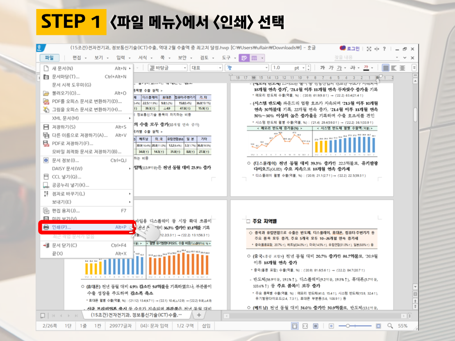Toggle italic 가 formatting
455x341 pixels.
tap(331, 68)
